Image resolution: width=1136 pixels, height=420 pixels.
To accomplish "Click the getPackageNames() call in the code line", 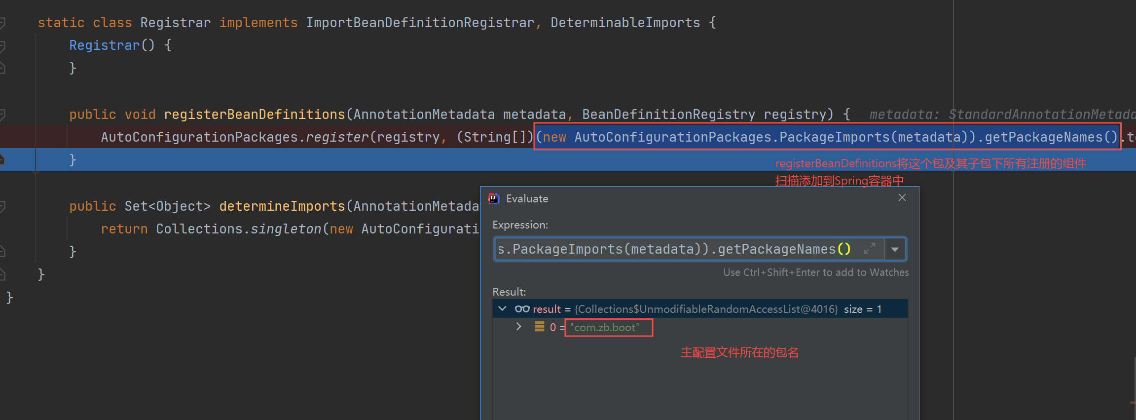I will (1051, 137).
